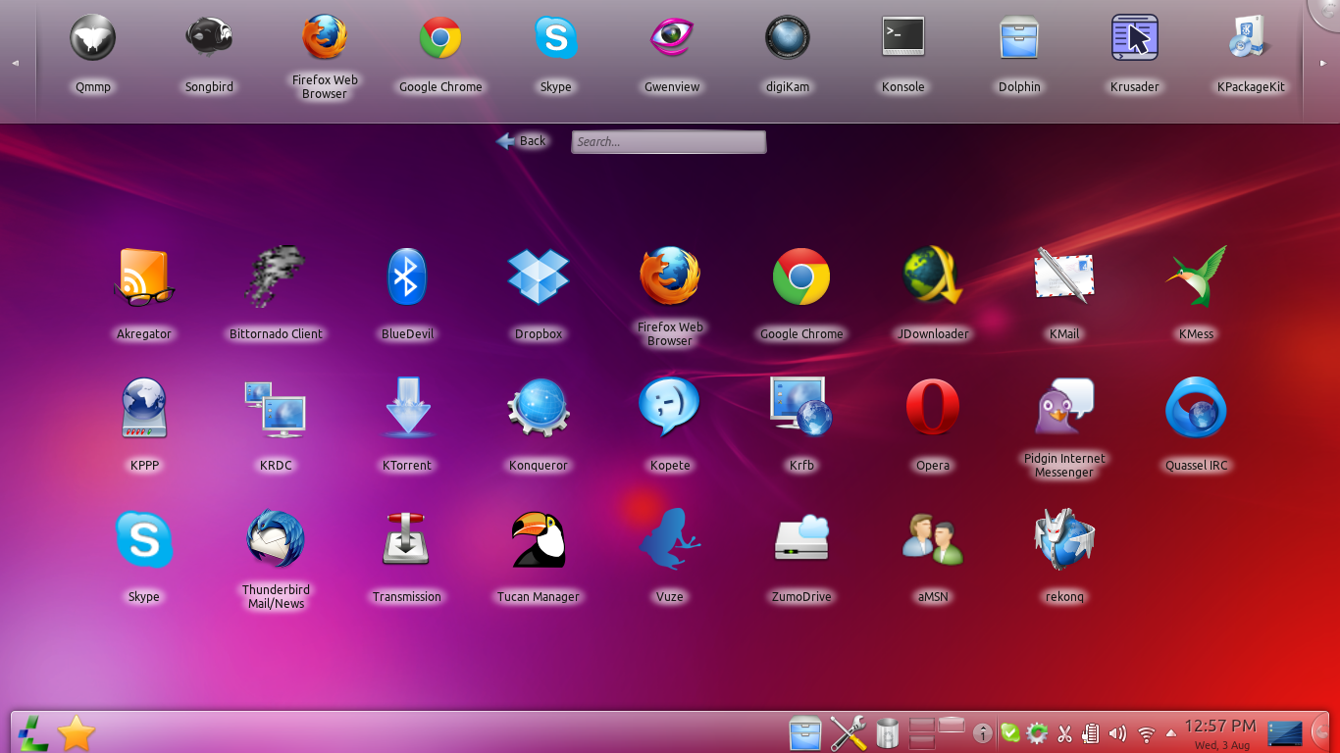Open the clipboard scissors tray icon
This screenshot has height=753, width=1340.
click(1064, 733)
